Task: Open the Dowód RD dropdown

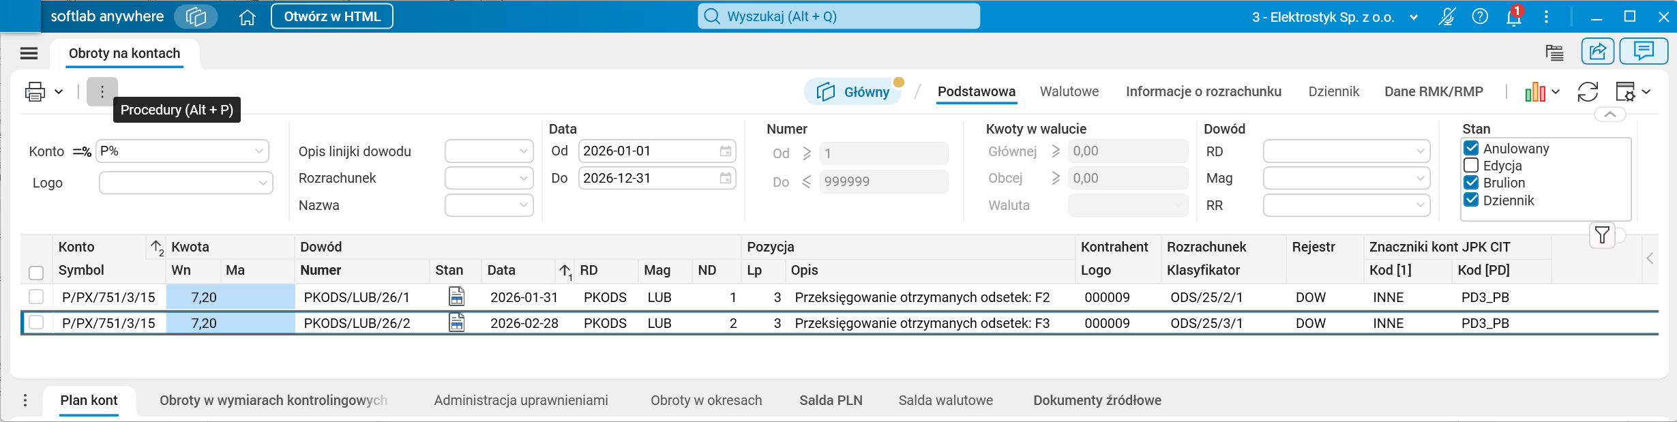Action: pyautogui.click(x=1347, y=151)
